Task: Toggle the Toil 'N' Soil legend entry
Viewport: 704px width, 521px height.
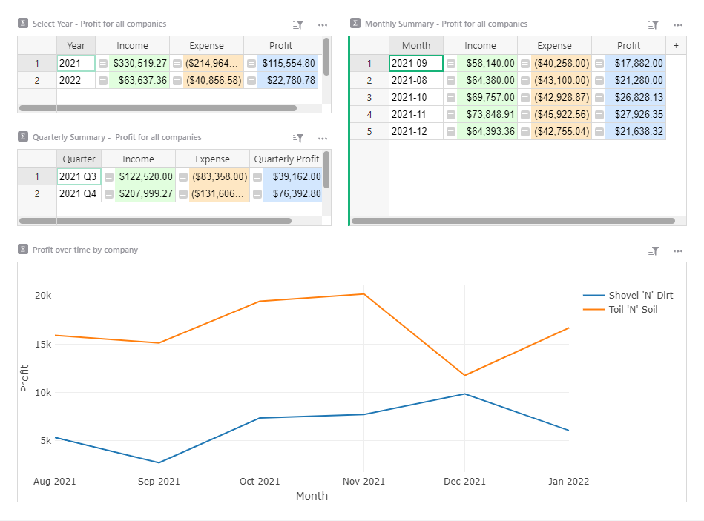Action: pyautogui.click(x=634, y=310)
